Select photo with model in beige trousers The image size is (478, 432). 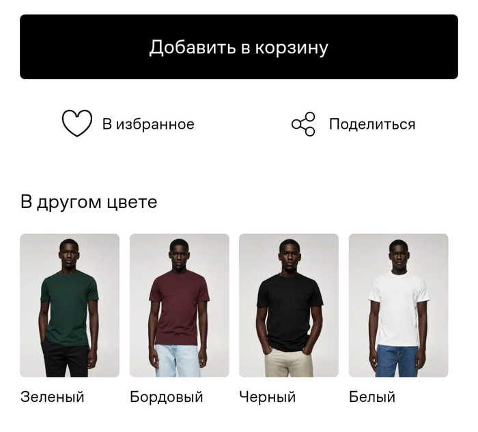coord(289,305)
